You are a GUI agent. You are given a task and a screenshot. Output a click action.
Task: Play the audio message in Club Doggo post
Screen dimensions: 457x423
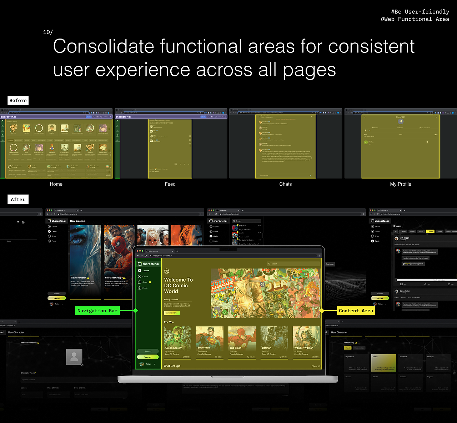404,264
